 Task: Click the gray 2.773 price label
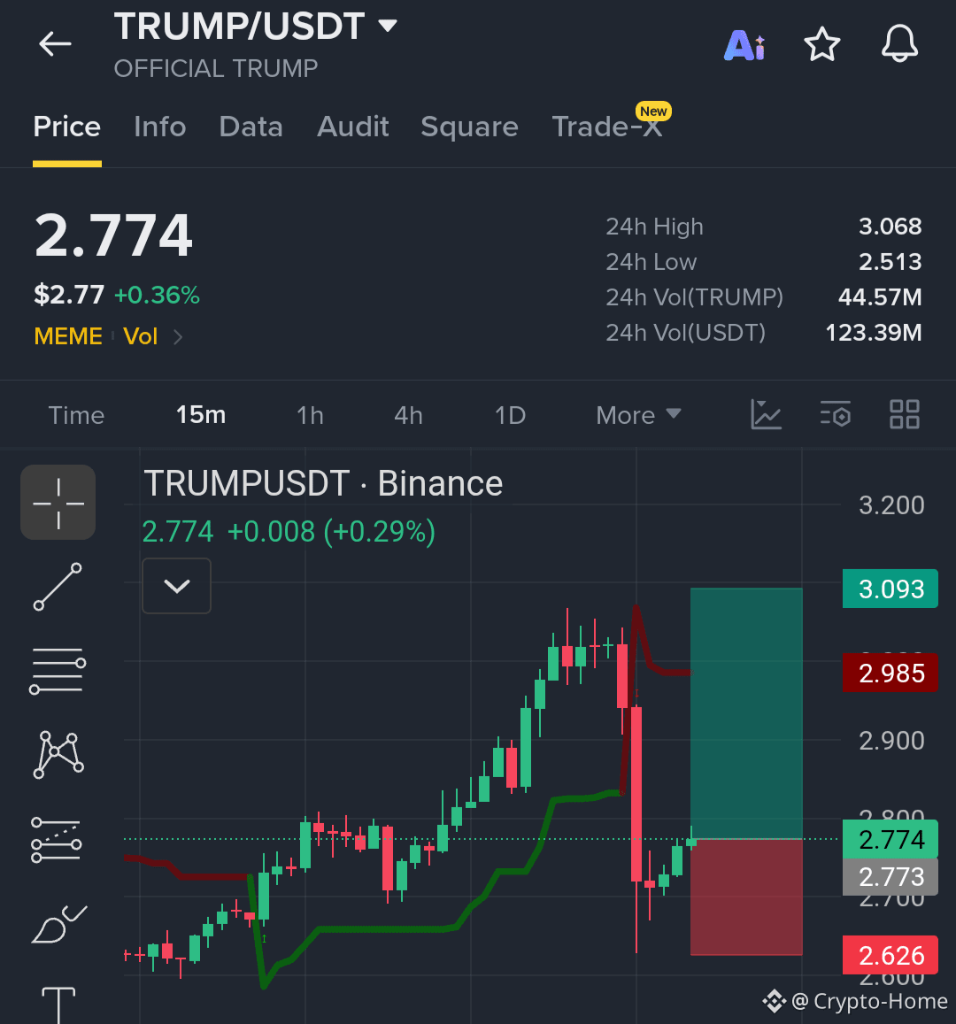(890, 877)
